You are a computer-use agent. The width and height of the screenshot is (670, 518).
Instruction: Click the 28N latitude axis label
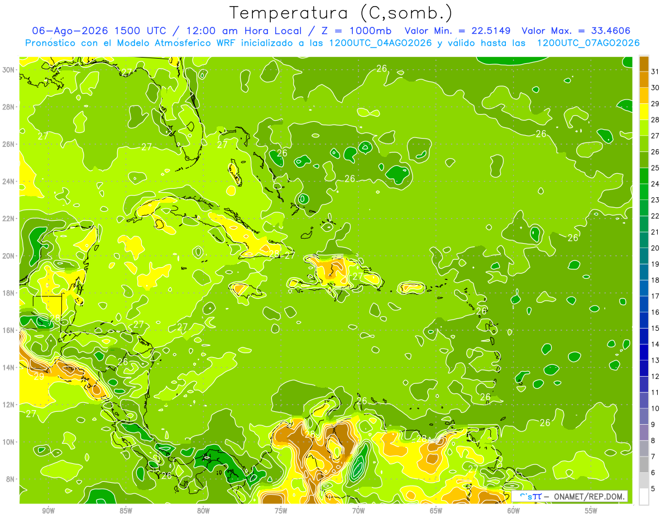[9, 107]
